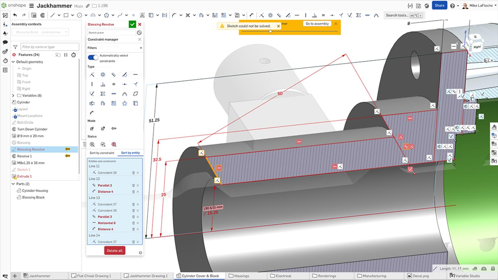Switch to the Housings tab
This screenshot has width=498, height=280.
pyautogui.click(x=242, y=276)
